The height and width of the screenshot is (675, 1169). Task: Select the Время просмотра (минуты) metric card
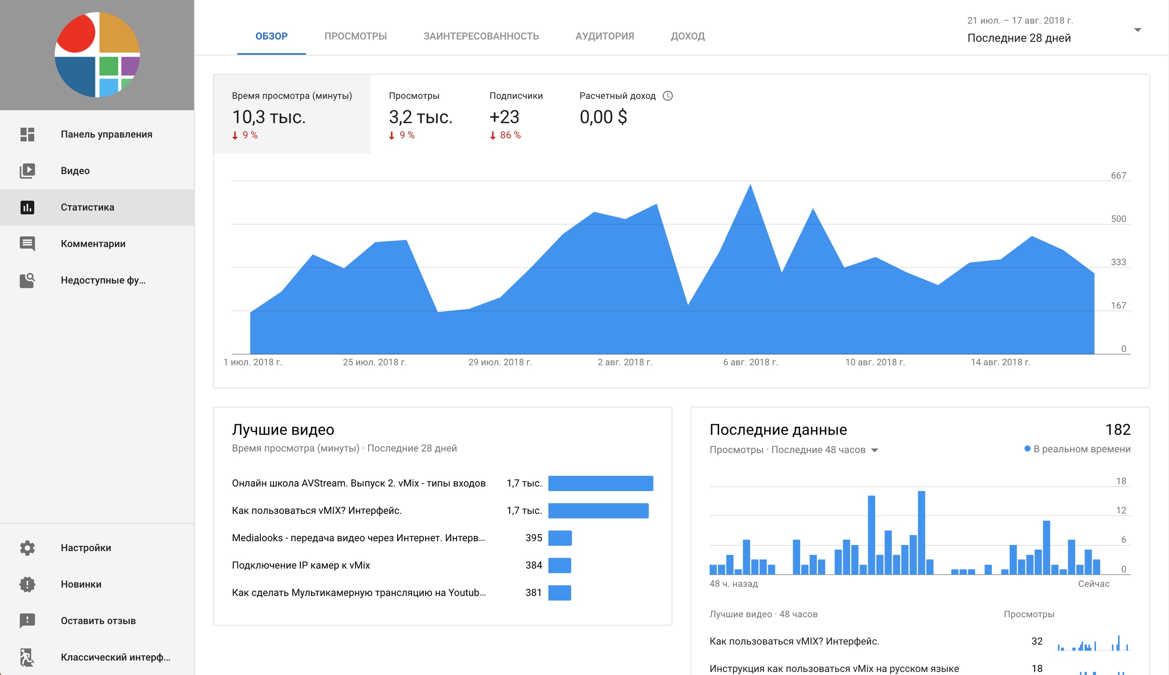pos(292,114)
